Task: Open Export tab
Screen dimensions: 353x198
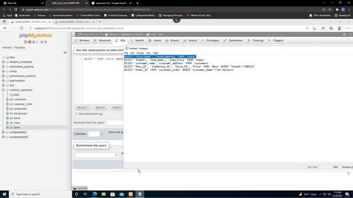Action: 172,40
